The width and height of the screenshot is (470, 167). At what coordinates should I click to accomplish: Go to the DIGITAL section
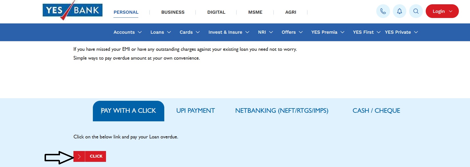click(x=216, y=12)
